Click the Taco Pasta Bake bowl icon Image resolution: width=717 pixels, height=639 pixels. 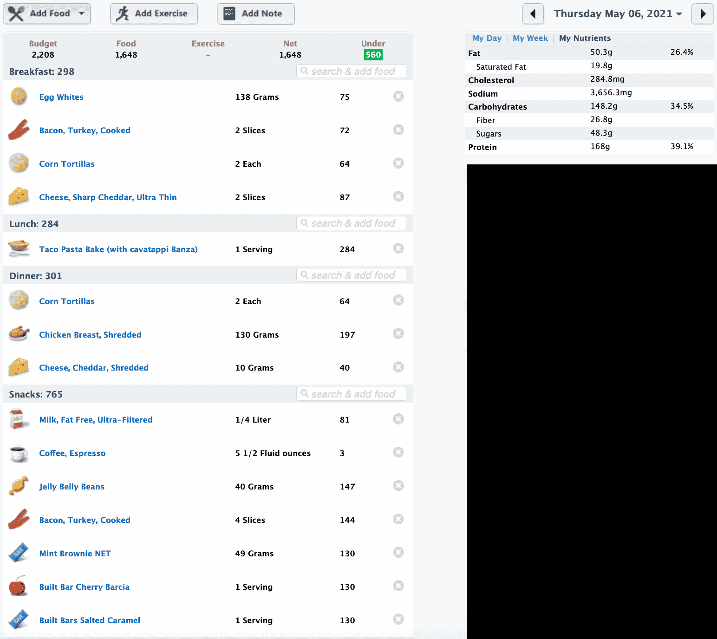[x=19, y=248]
